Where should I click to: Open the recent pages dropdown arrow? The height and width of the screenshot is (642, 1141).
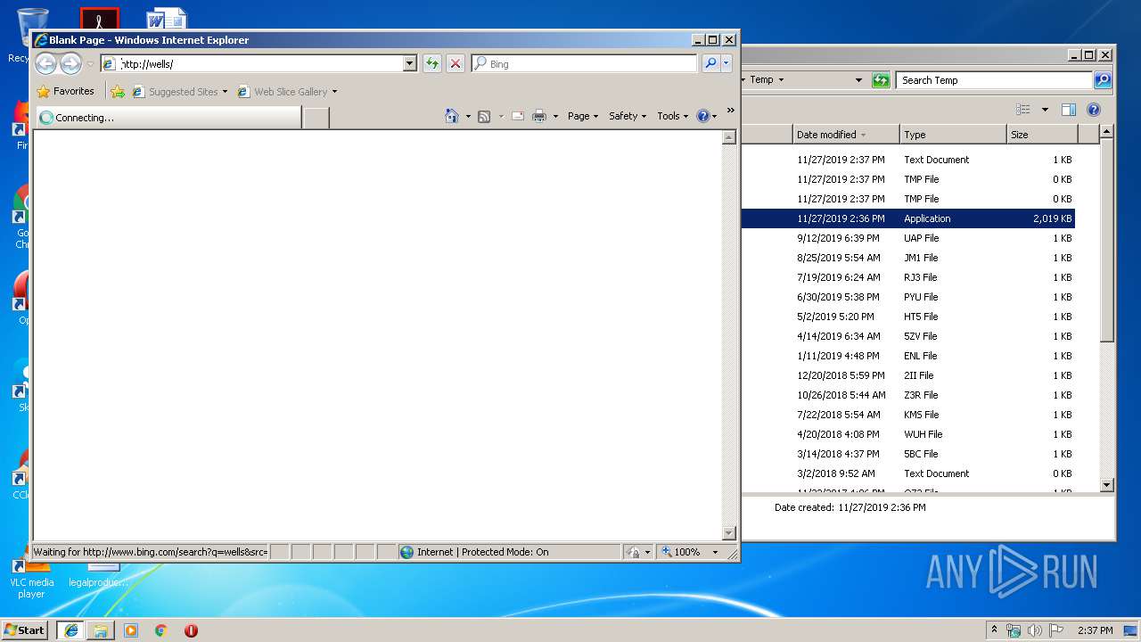pos(90,64)
